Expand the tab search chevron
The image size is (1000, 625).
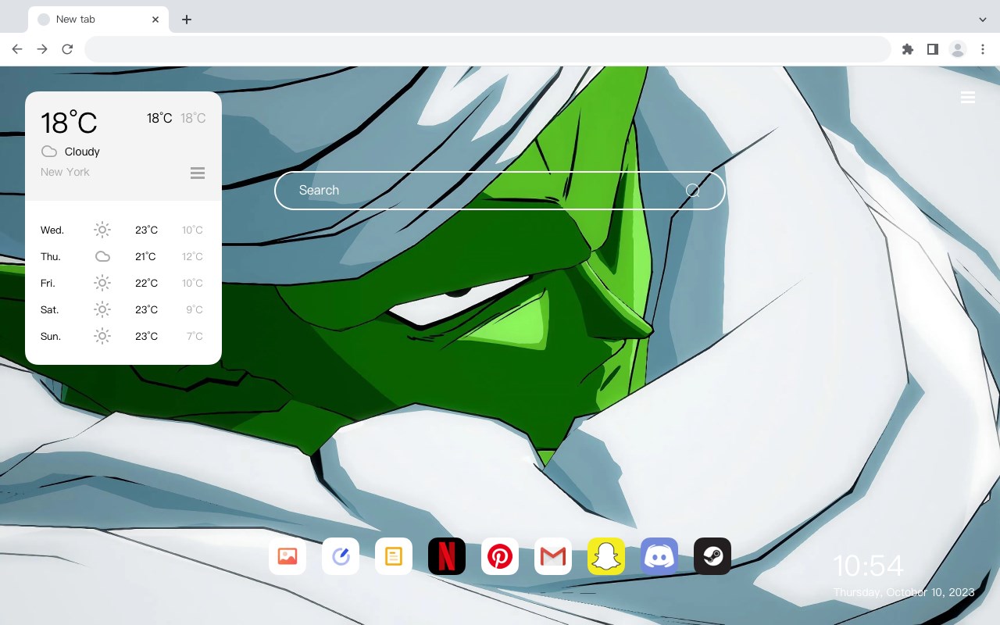(x=983, y=20)
